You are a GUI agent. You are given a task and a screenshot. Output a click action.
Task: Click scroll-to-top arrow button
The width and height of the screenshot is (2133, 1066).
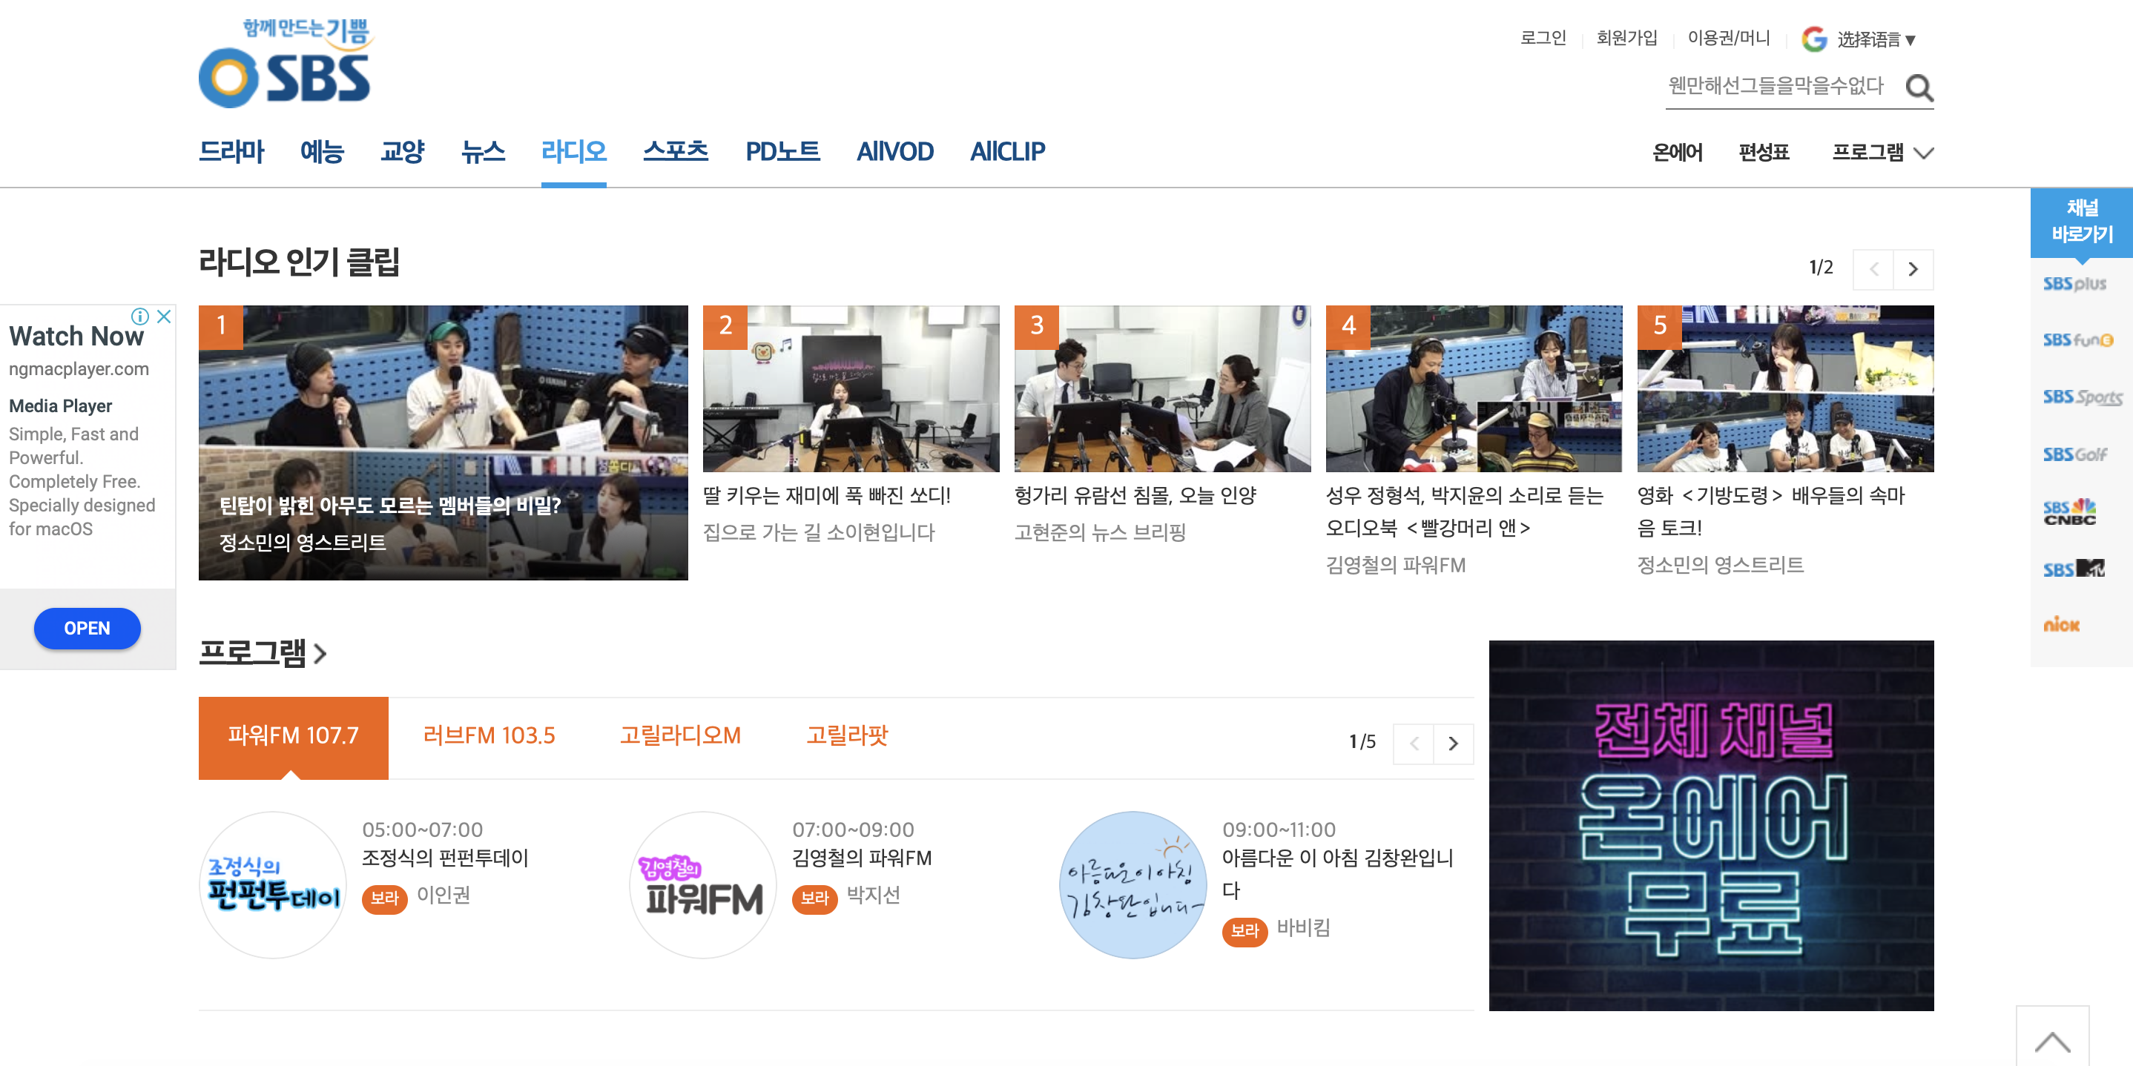[2052, 1036]
